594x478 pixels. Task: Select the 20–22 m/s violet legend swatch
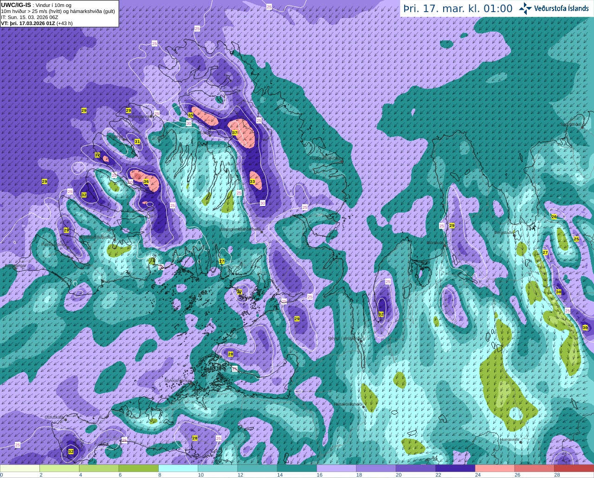[416, 468]
